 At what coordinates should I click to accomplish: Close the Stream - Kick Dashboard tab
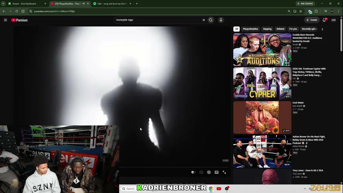[x=45, y=4]
